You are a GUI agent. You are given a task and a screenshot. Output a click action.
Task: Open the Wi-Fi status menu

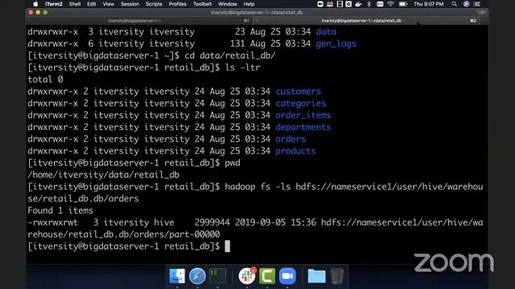click(390, 4)
